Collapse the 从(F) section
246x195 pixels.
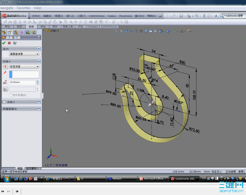pyautogui.click(x=39, y=49)
